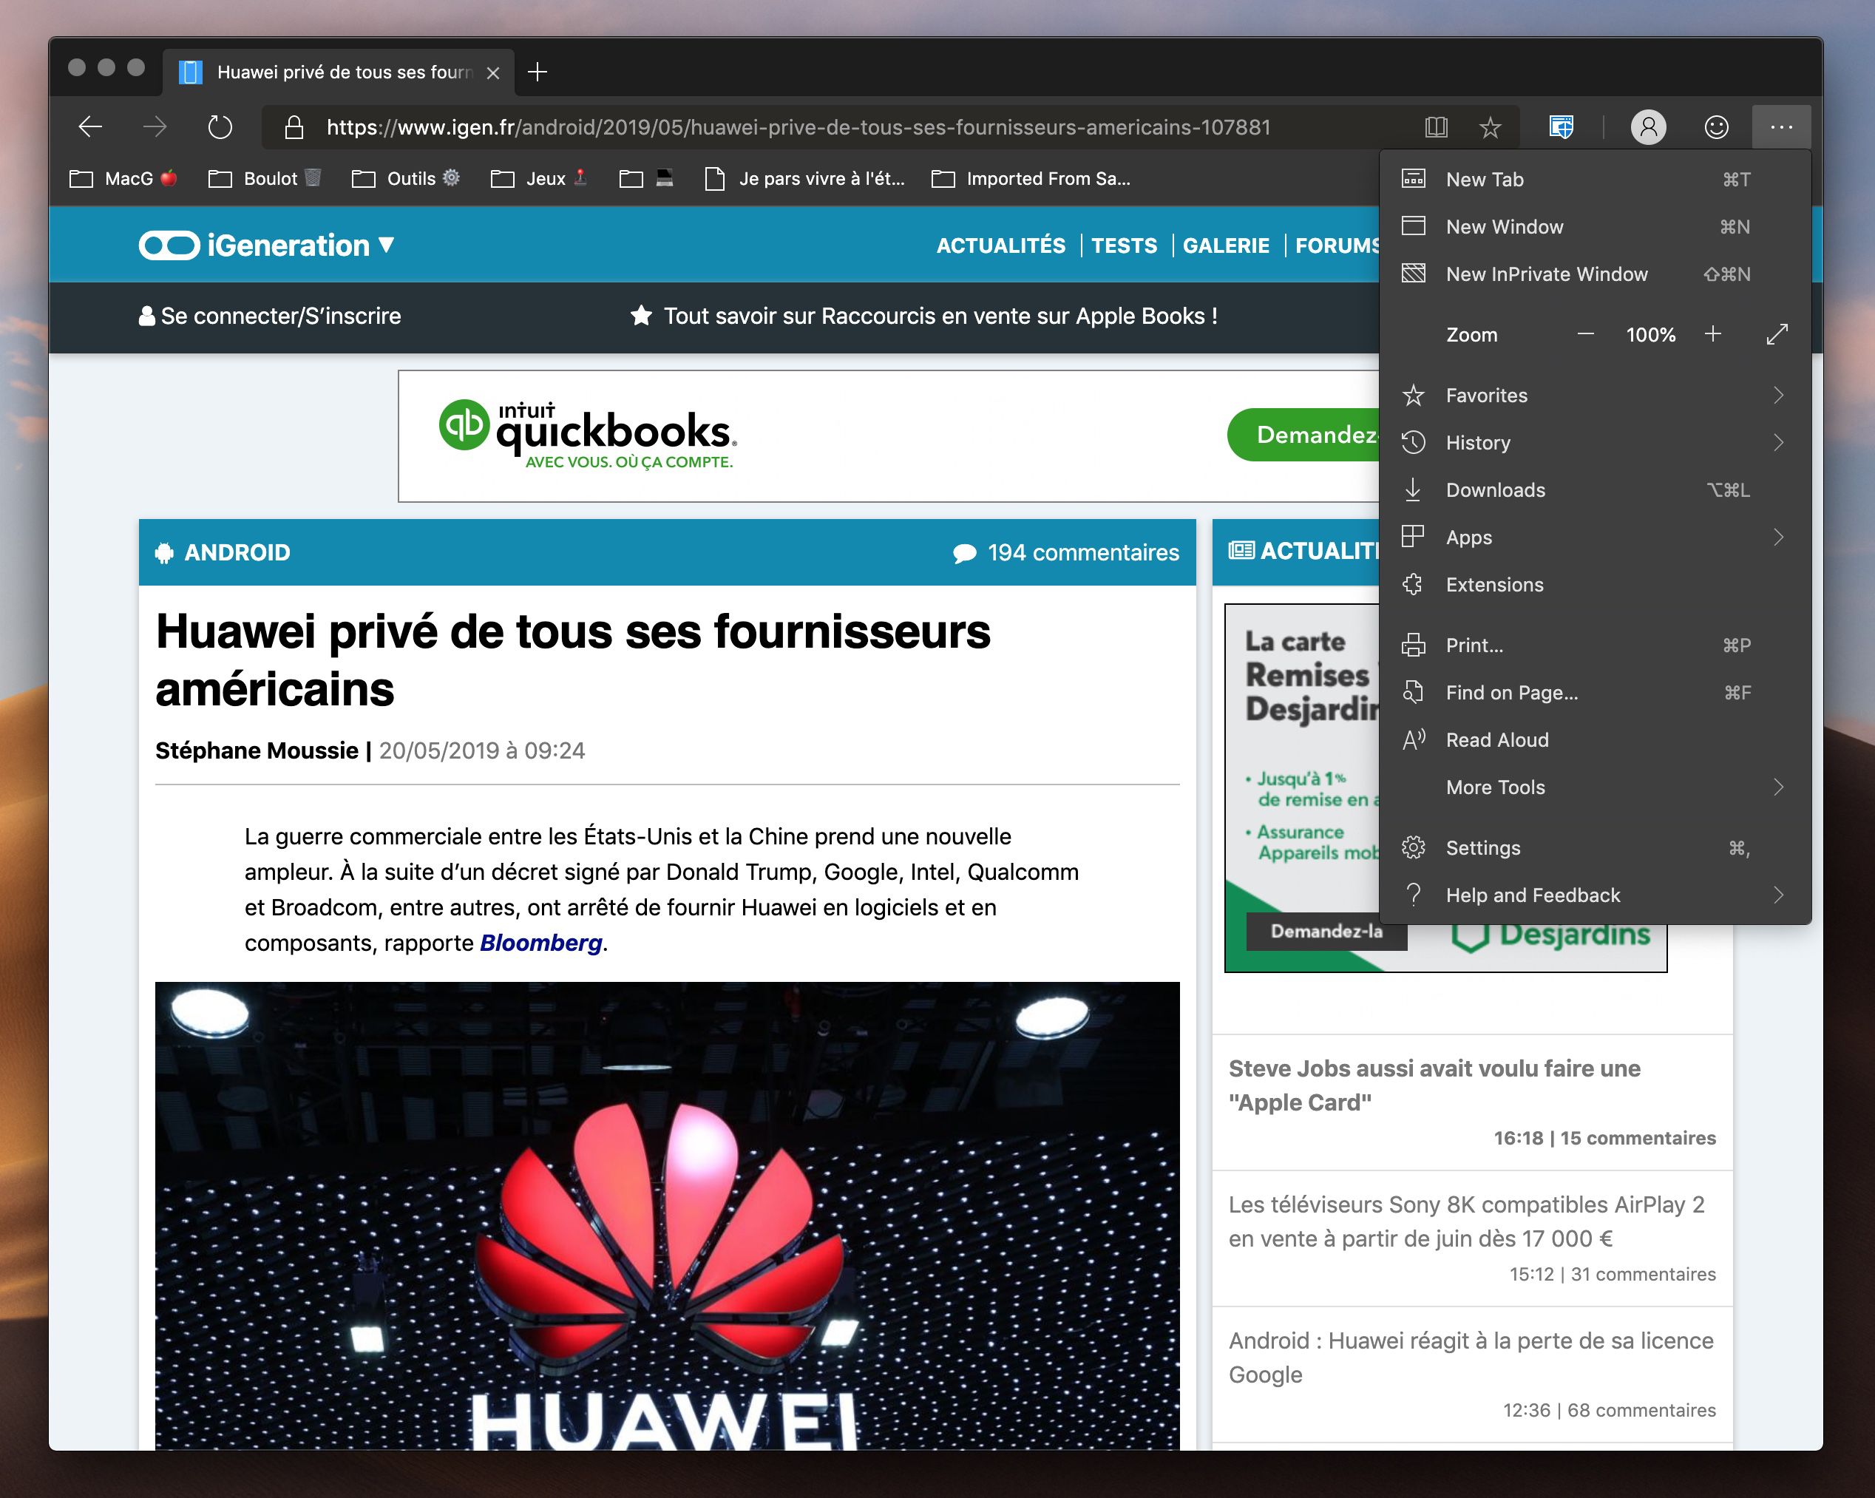Screen dimensions: 1875x1498
Task: Reload the page with refresh icon
Action: click(x=220, y=127)
